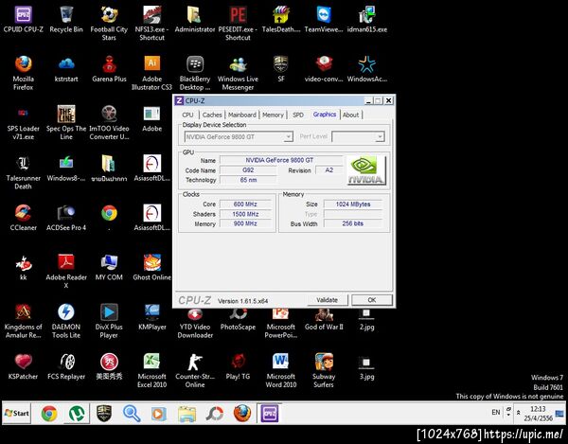Screen dimensions: 568x444
Task: Open Kingdoms of Amalur desktop icon
Action: click(23, 321)
